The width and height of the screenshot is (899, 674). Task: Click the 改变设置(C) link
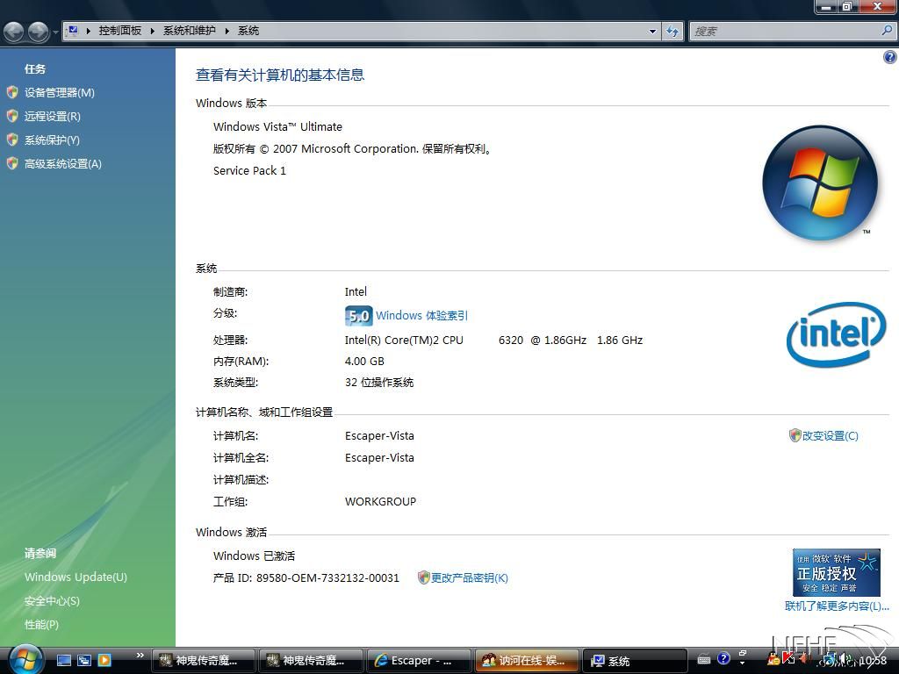coord(830,435)
